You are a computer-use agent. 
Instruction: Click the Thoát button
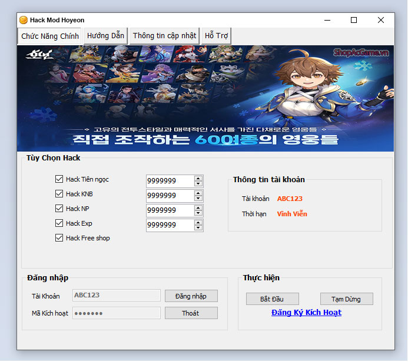pyautogui.click(x=191, y=313)
